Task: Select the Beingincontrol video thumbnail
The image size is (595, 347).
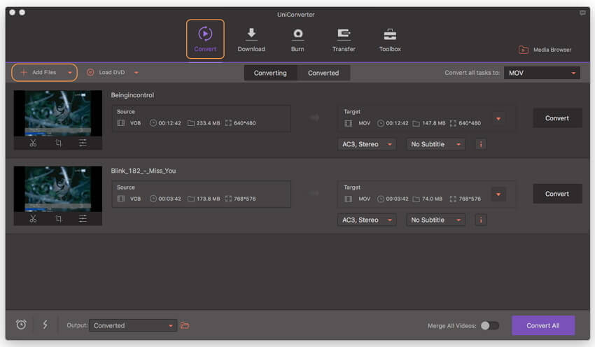Action: tap(58, 113)
